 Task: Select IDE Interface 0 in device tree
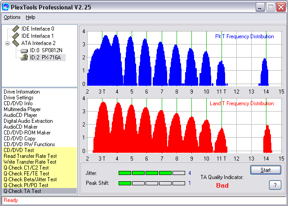(x=38, y=29)
